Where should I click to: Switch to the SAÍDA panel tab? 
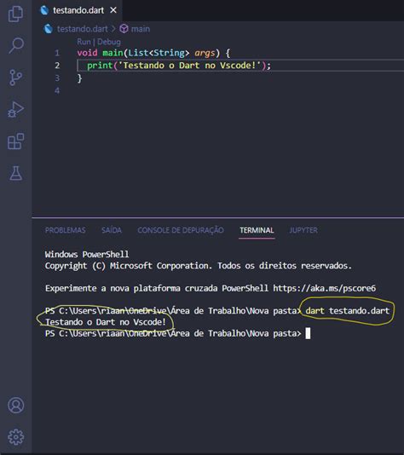tap(112, 230)
